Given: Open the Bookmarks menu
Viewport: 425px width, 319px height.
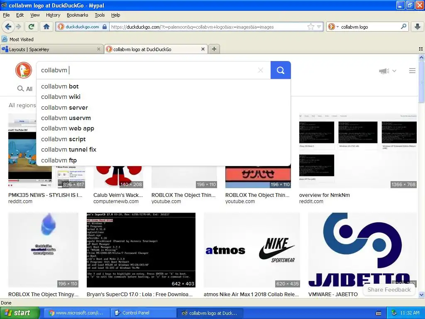Looking at the screenshot, I should tap(78, 15).
